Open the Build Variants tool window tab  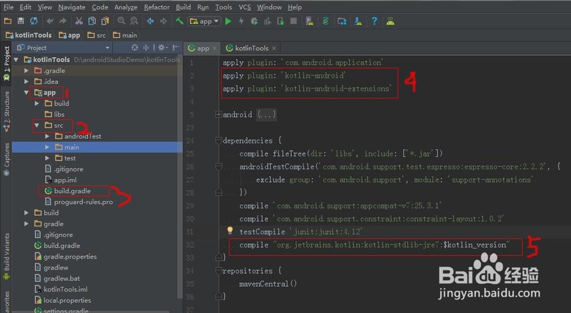point(6,256)
